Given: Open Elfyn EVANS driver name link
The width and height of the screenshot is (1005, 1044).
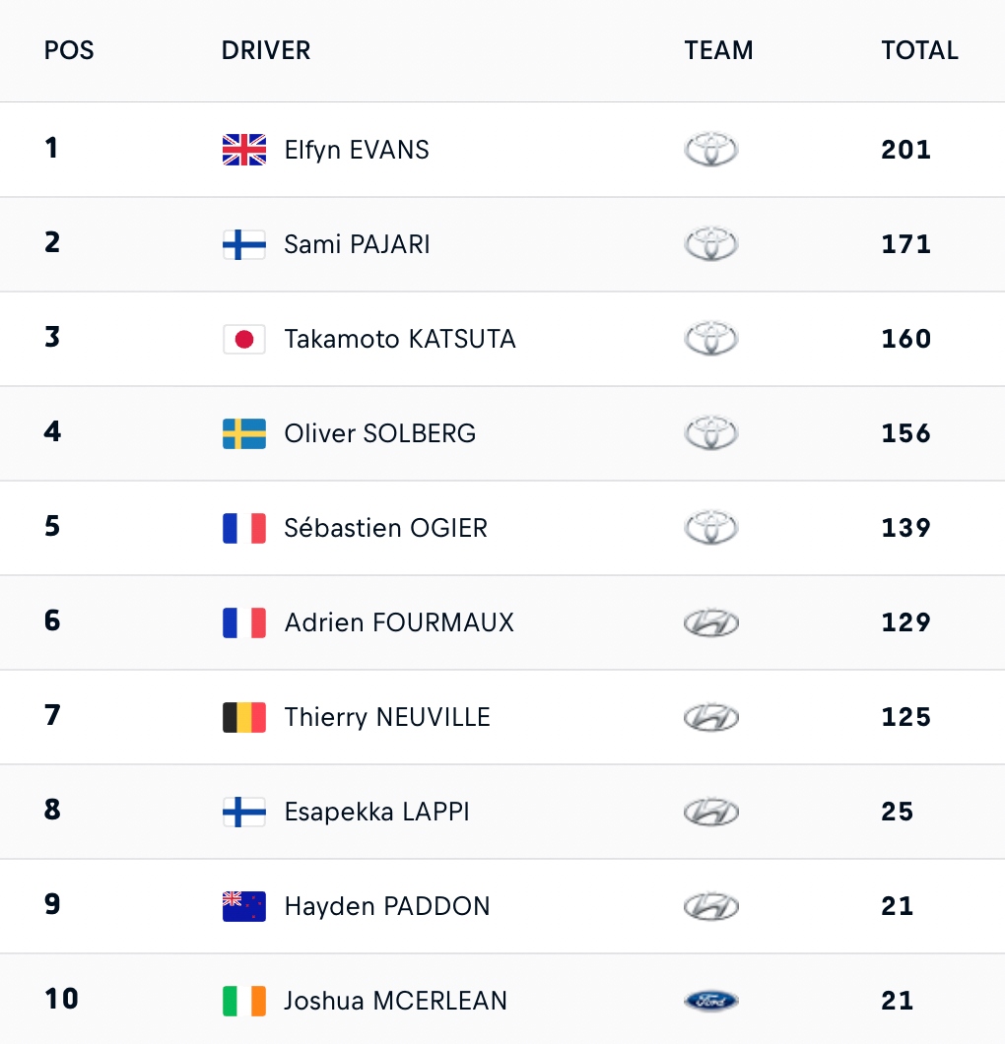Looking at the screenshot, I should point(357,150).
